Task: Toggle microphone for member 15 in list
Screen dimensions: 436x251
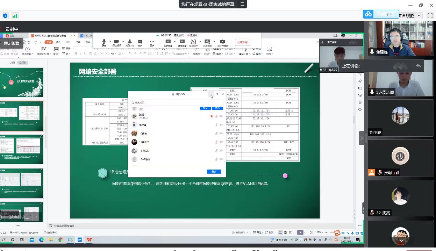Action: [216, 159]
